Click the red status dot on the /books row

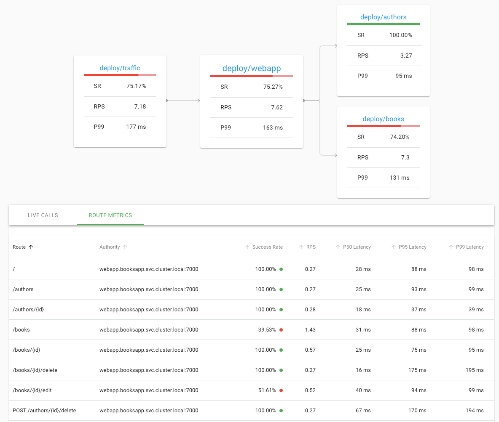click(282, 329)
